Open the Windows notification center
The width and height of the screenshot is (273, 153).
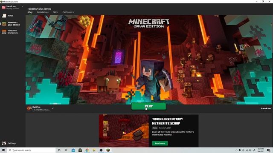pos(269,150)
